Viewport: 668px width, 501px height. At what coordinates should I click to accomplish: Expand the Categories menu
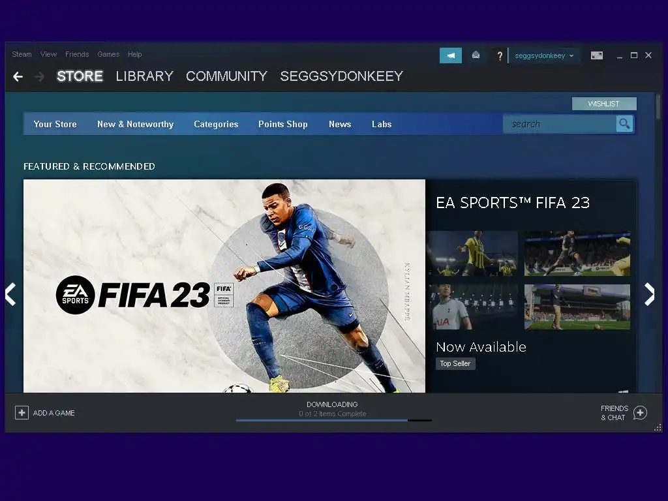216,124
